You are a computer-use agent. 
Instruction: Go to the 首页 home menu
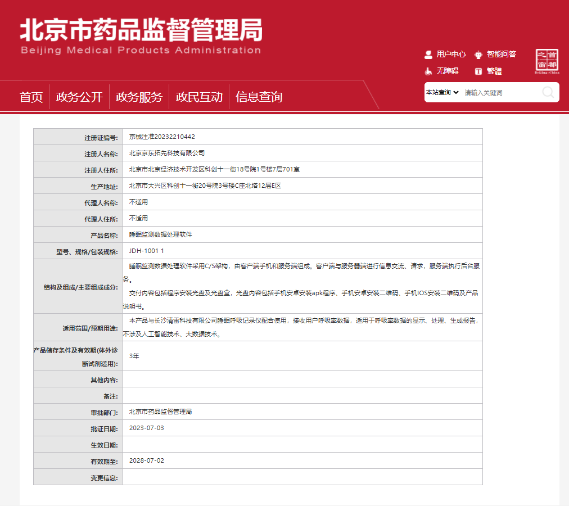click(31, 97)
